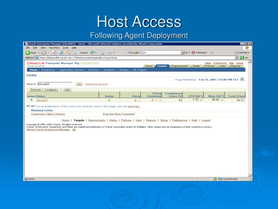Open the Application Servers subtab
278x209 pixels.
click(72, 70)
